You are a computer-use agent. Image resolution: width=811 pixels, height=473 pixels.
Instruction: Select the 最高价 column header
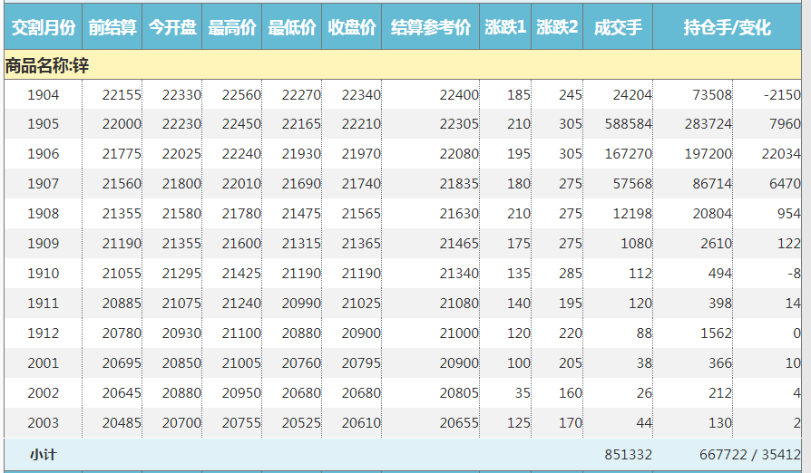(x=232, y=28)
